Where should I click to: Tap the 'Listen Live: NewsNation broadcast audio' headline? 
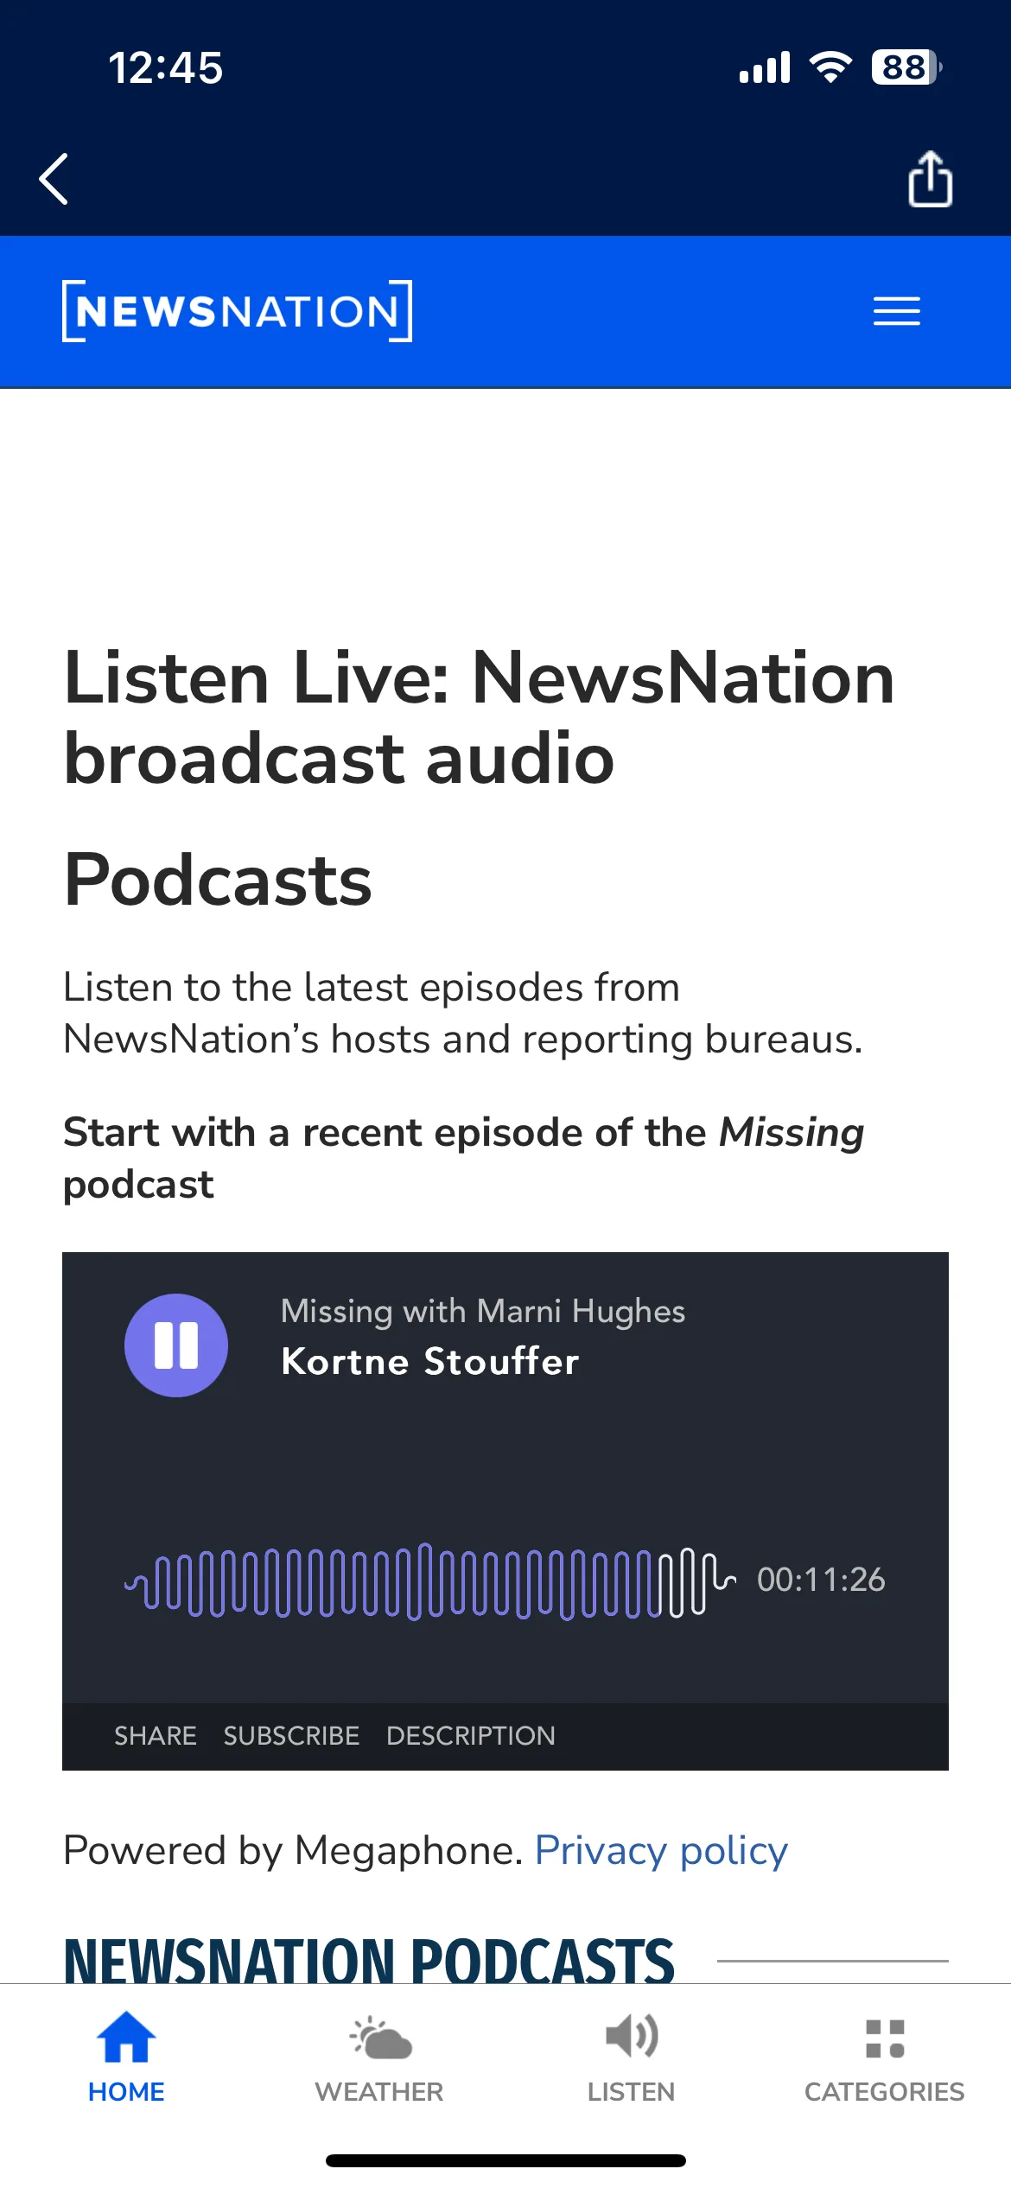pyautogui.click(x=480, y=718)
